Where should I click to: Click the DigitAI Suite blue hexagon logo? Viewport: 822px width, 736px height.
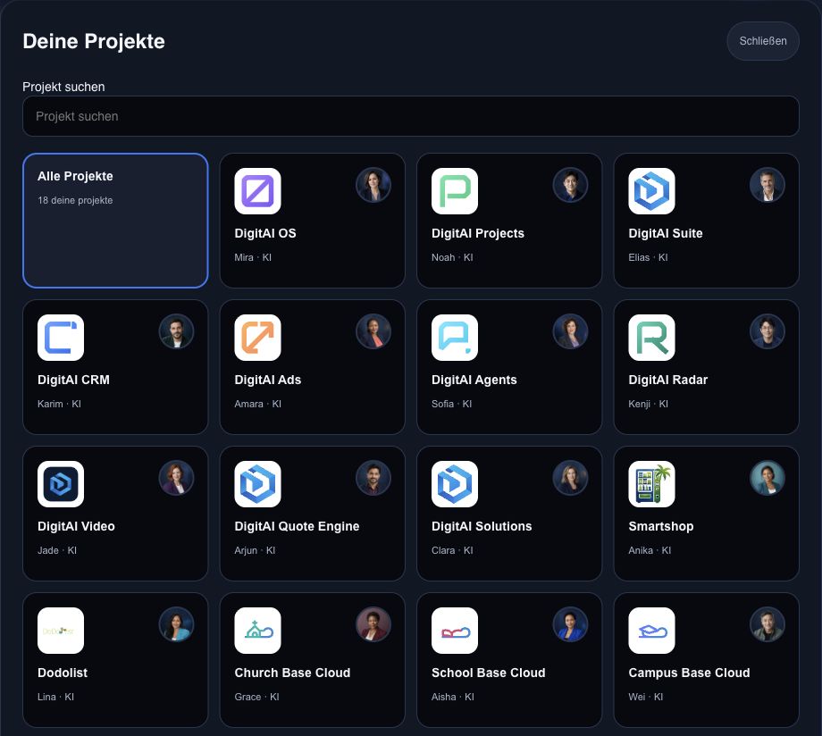(651, 191)
